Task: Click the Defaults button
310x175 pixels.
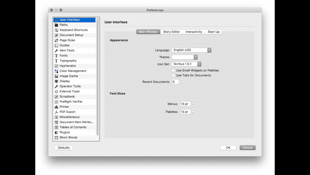Action: [63, 147]
